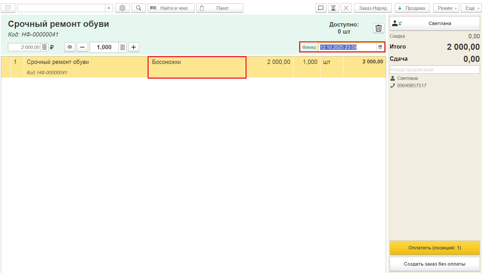
Task: Open calendar picker in Финиш field
Action: coord(380,47)
